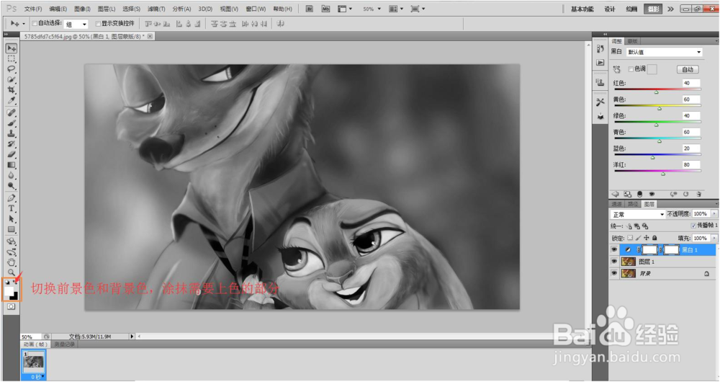
Task: Click the 洋红 slider handle
Action: point(663,174)
